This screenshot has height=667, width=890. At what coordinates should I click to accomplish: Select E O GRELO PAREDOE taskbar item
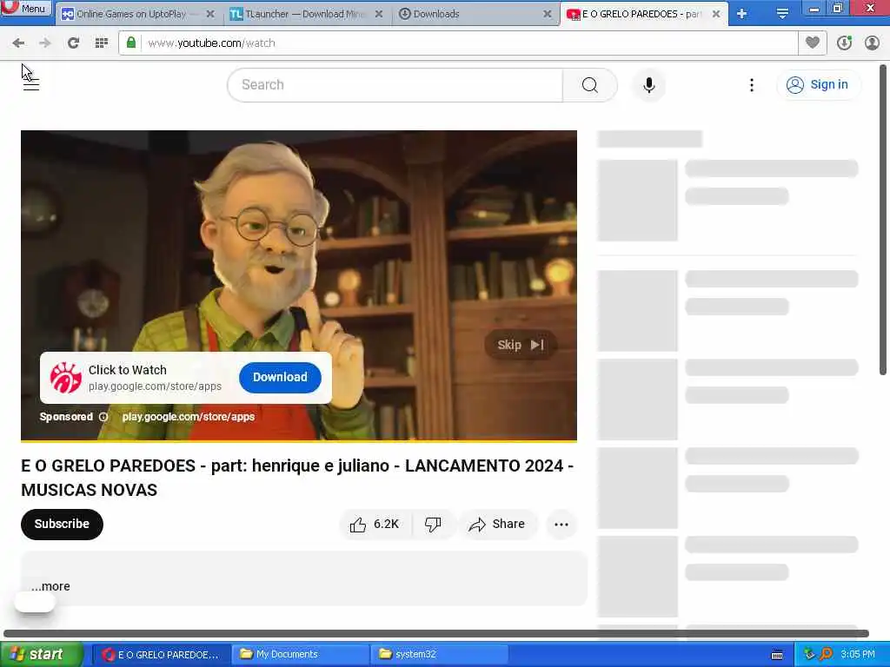coord(161,655)
